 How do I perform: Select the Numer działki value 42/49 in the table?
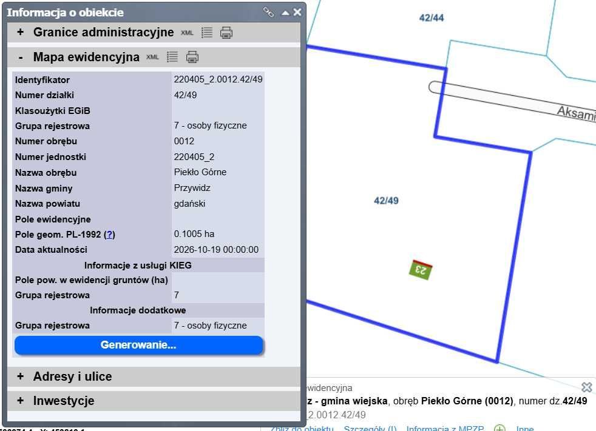coord(186,95)
